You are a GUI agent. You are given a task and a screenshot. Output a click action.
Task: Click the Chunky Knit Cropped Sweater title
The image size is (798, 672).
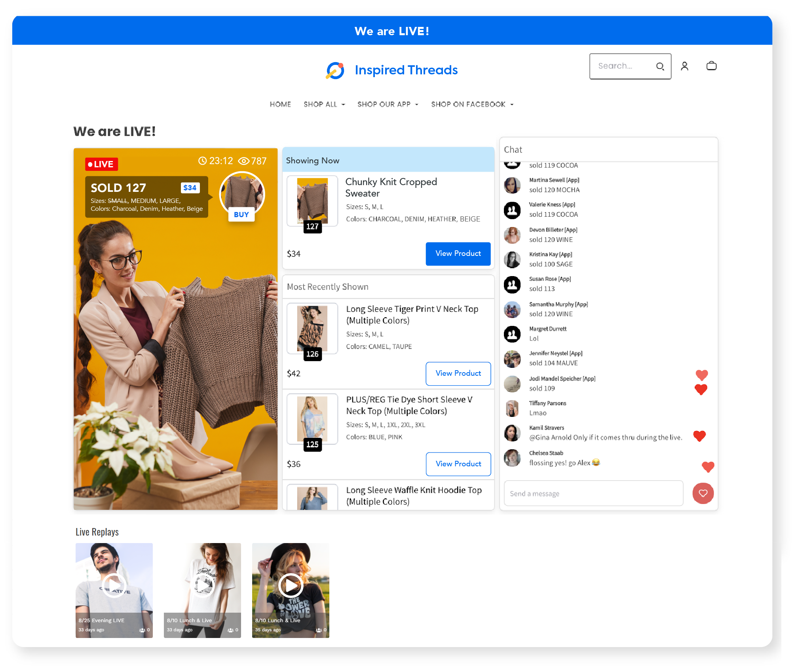[x=391, y=187]
